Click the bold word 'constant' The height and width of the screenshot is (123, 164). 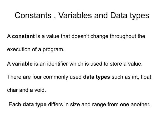pos(23,36)
